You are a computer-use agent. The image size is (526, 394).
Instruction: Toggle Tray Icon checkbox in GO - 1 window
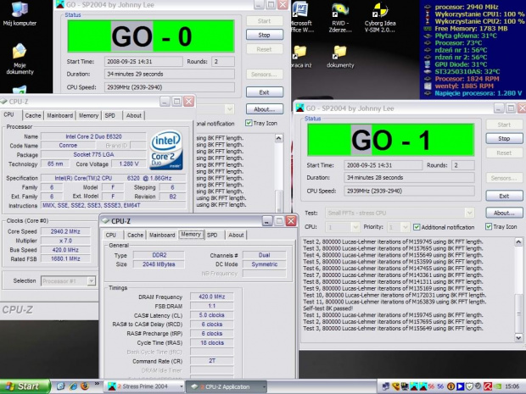click(x=489, y=227)
